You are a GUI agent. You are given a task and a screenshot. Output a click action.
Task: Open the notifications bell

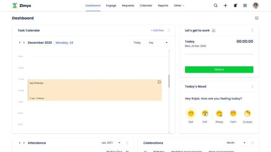point(235,5)
